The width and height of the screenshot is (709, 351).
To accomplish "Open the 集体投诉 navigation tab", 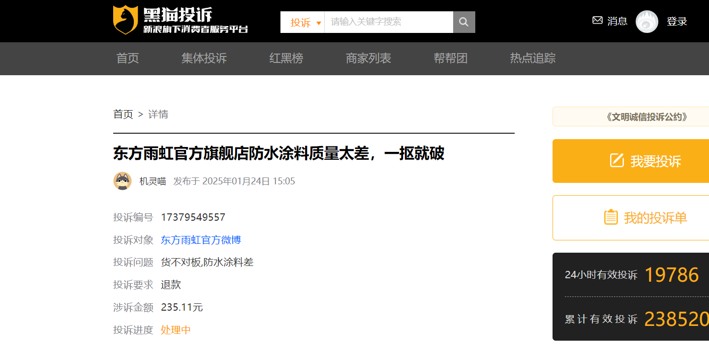I will click(x=204, y=58).
